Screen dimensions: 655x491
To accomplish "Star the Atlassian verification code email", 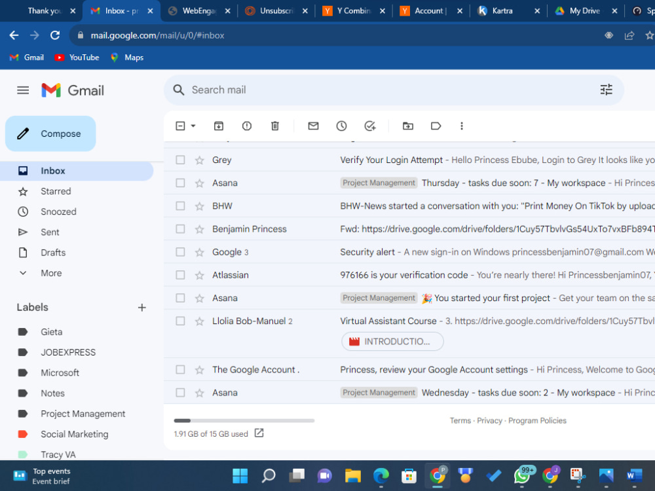I will [x=200, y=275].
